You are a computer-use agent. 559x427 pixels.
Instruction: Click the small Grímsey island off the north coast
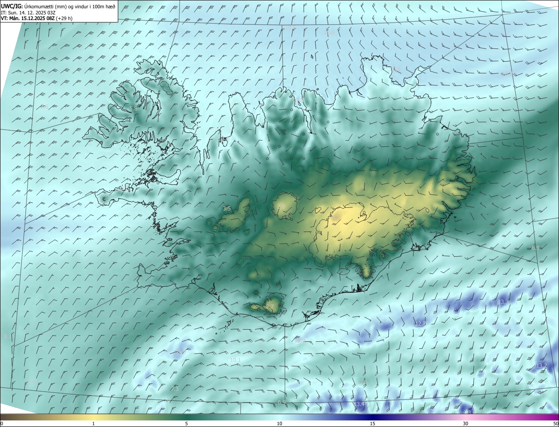[313, 56]
